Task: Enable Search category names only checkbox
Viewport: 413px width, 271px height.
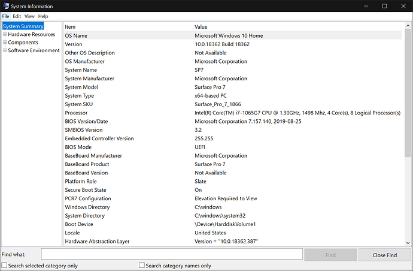Action: 142,265
